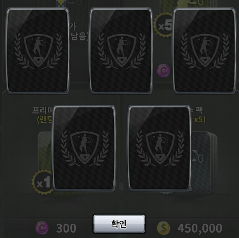
Task: Click the 확인 confirm button
Action: pos(119,224)
